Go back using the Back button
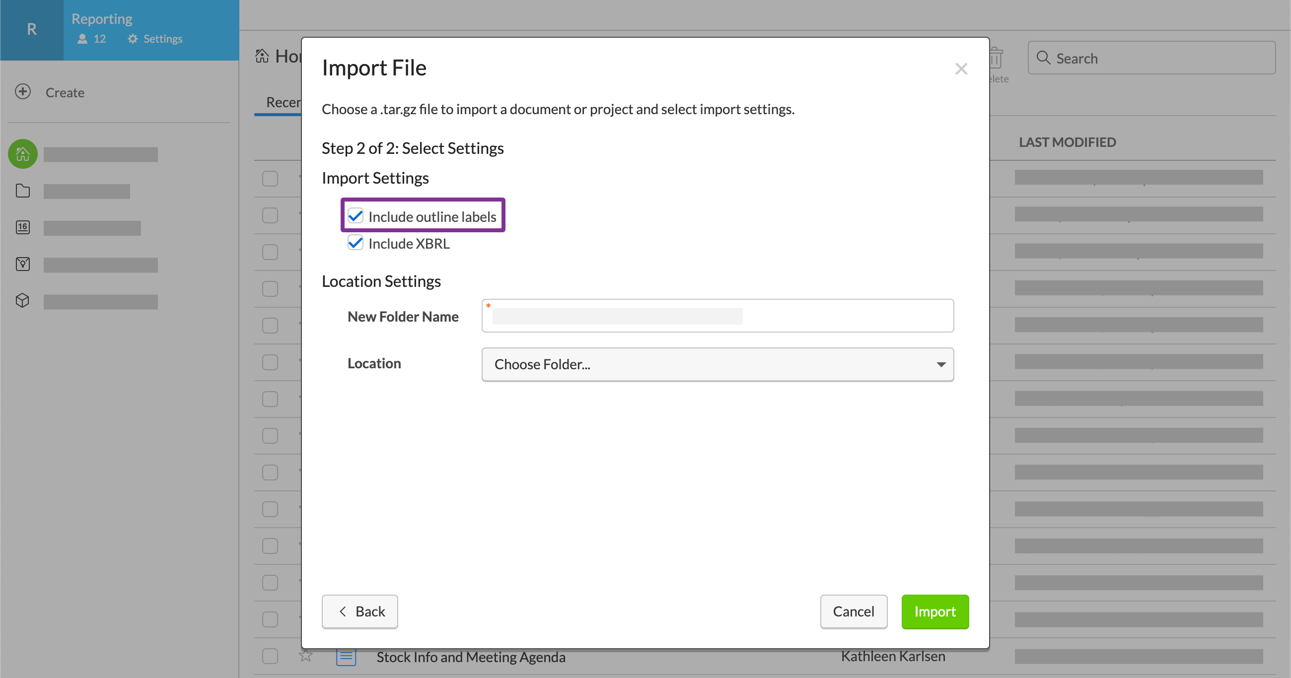The image size is (1291, 678). (x=360, y=611)
